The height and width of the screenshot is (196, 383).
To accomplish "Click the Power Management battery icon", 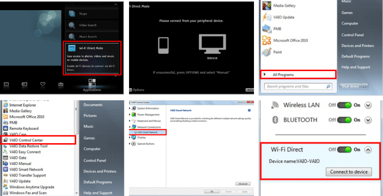I will tap(134, 114).
